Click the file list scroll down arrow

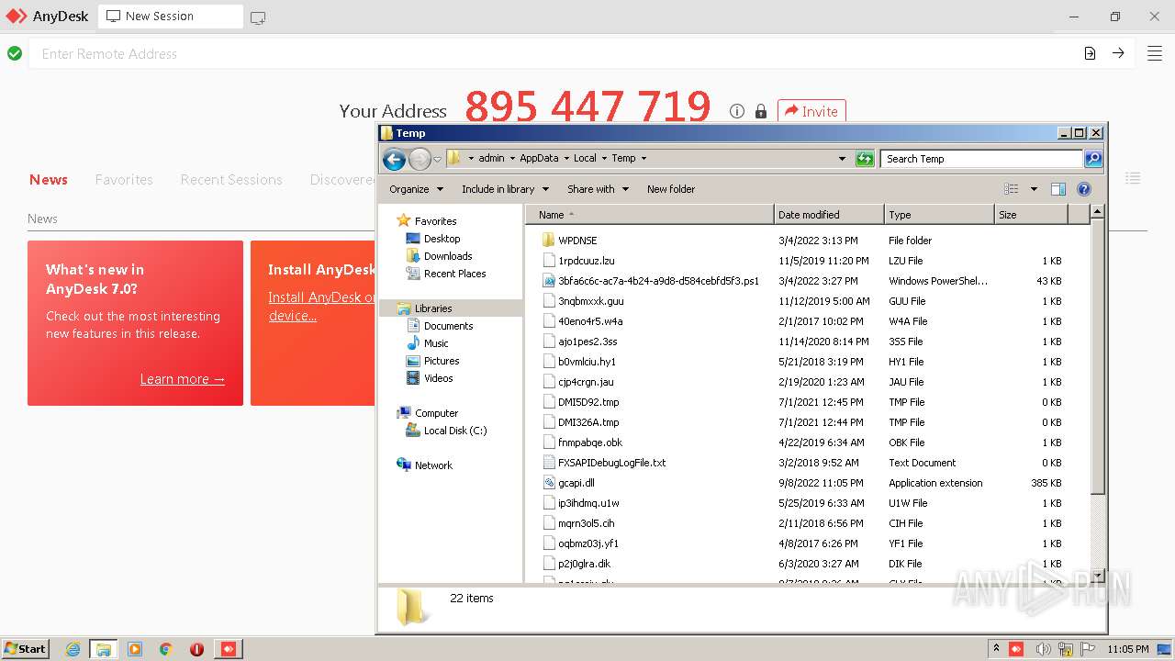point(1097,577)
